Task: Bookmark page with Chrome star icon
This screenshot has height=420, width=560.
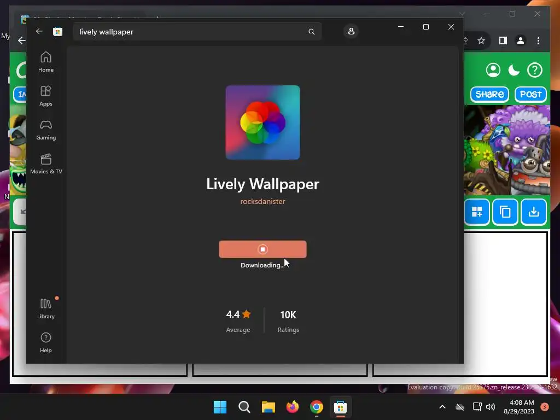Action: coord(481,40)
